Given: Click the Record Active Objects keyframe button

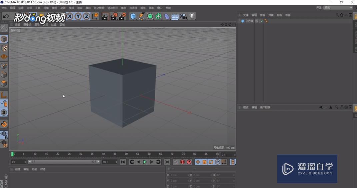Looking at the screenshot, I should tap(176, 162).
